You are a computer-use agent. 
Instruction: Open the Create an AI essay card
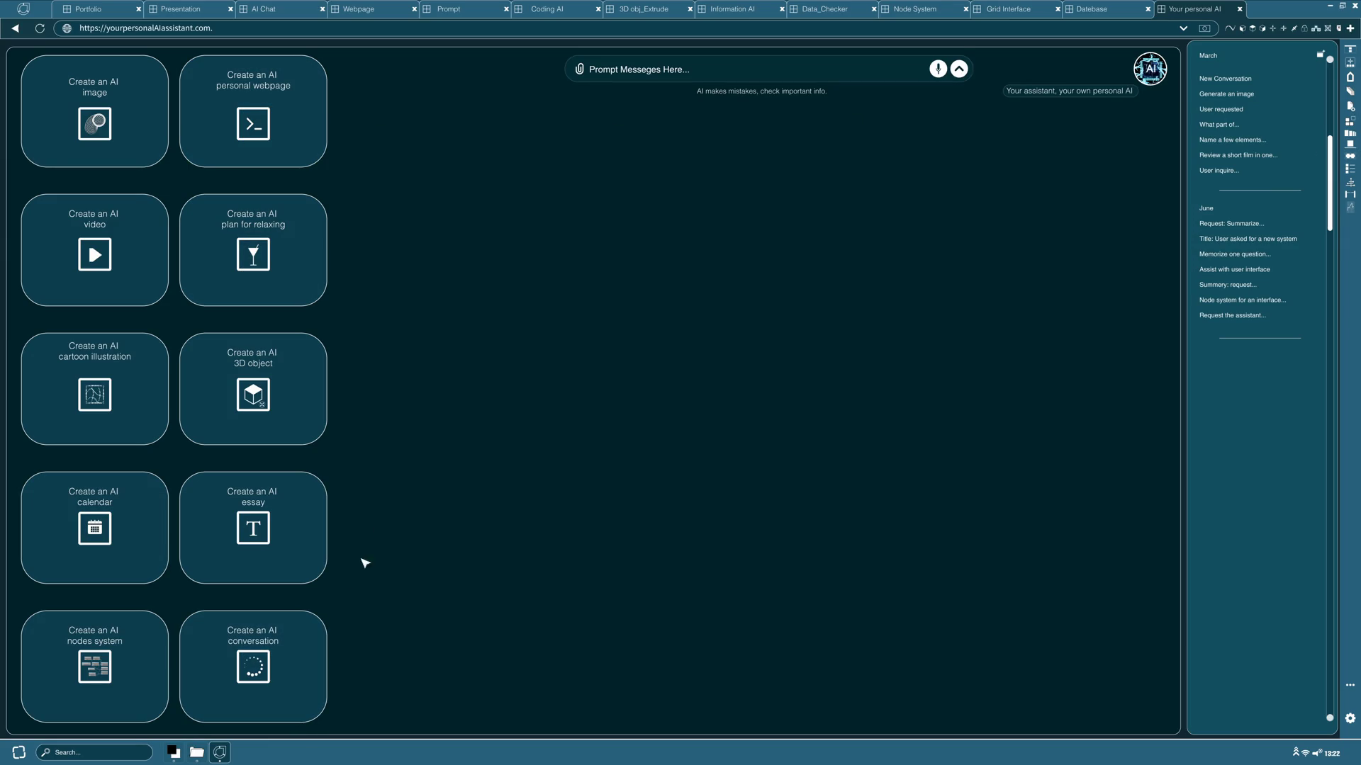point(253,527)
